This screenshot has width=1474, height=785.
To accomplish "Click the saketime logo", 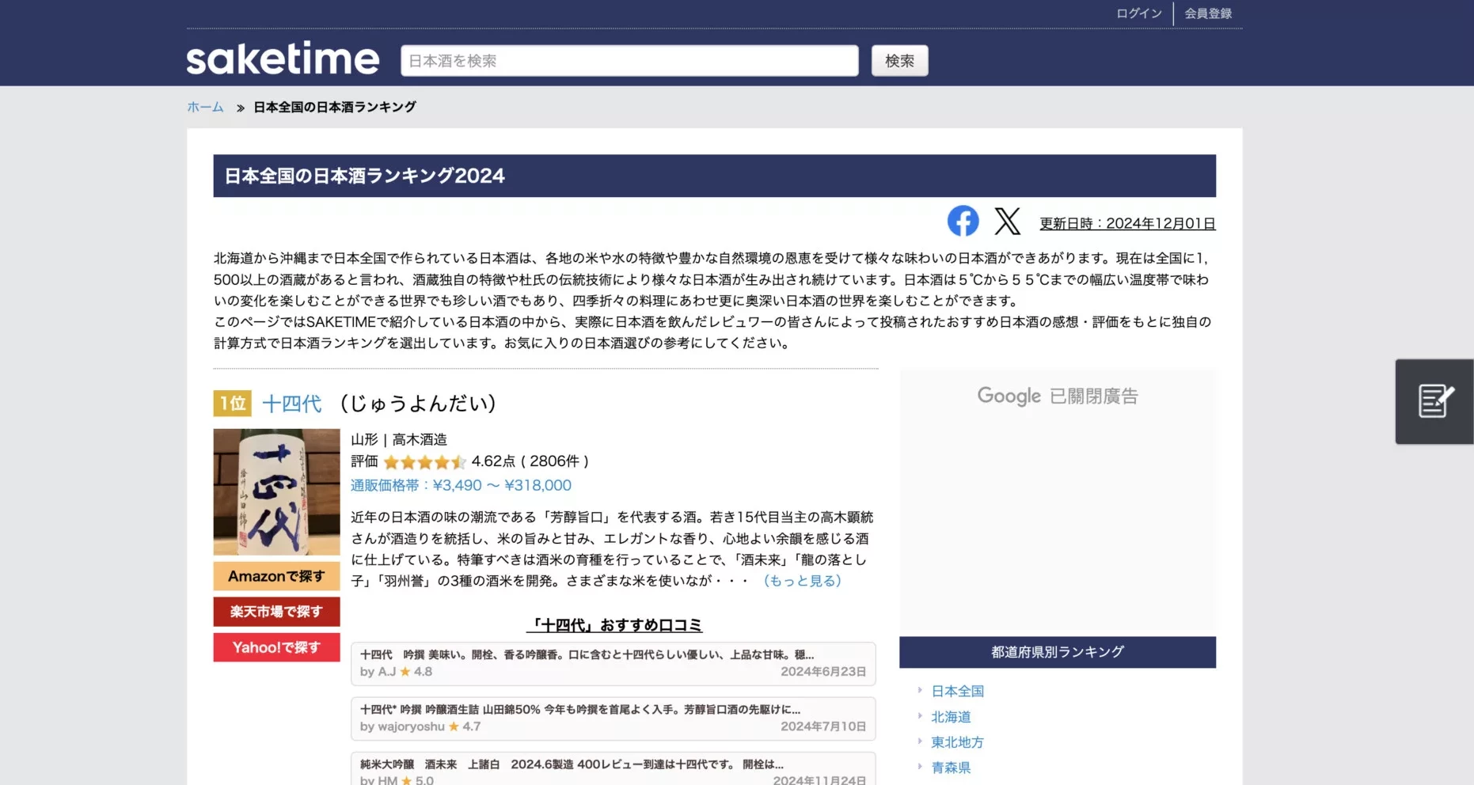I will click(283, 59).
